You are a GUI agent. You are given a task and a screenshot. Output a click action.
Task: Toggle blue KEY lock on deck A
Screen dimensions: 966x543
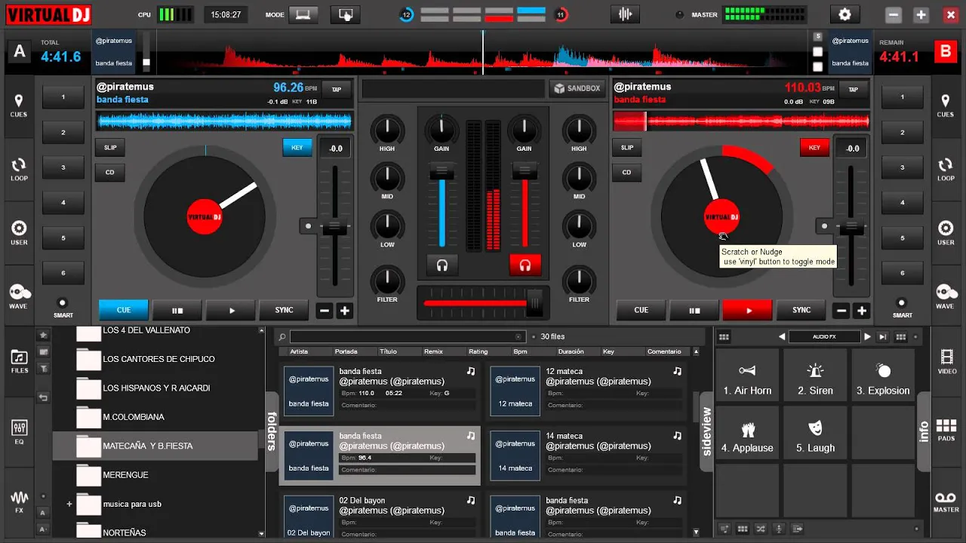297,148
